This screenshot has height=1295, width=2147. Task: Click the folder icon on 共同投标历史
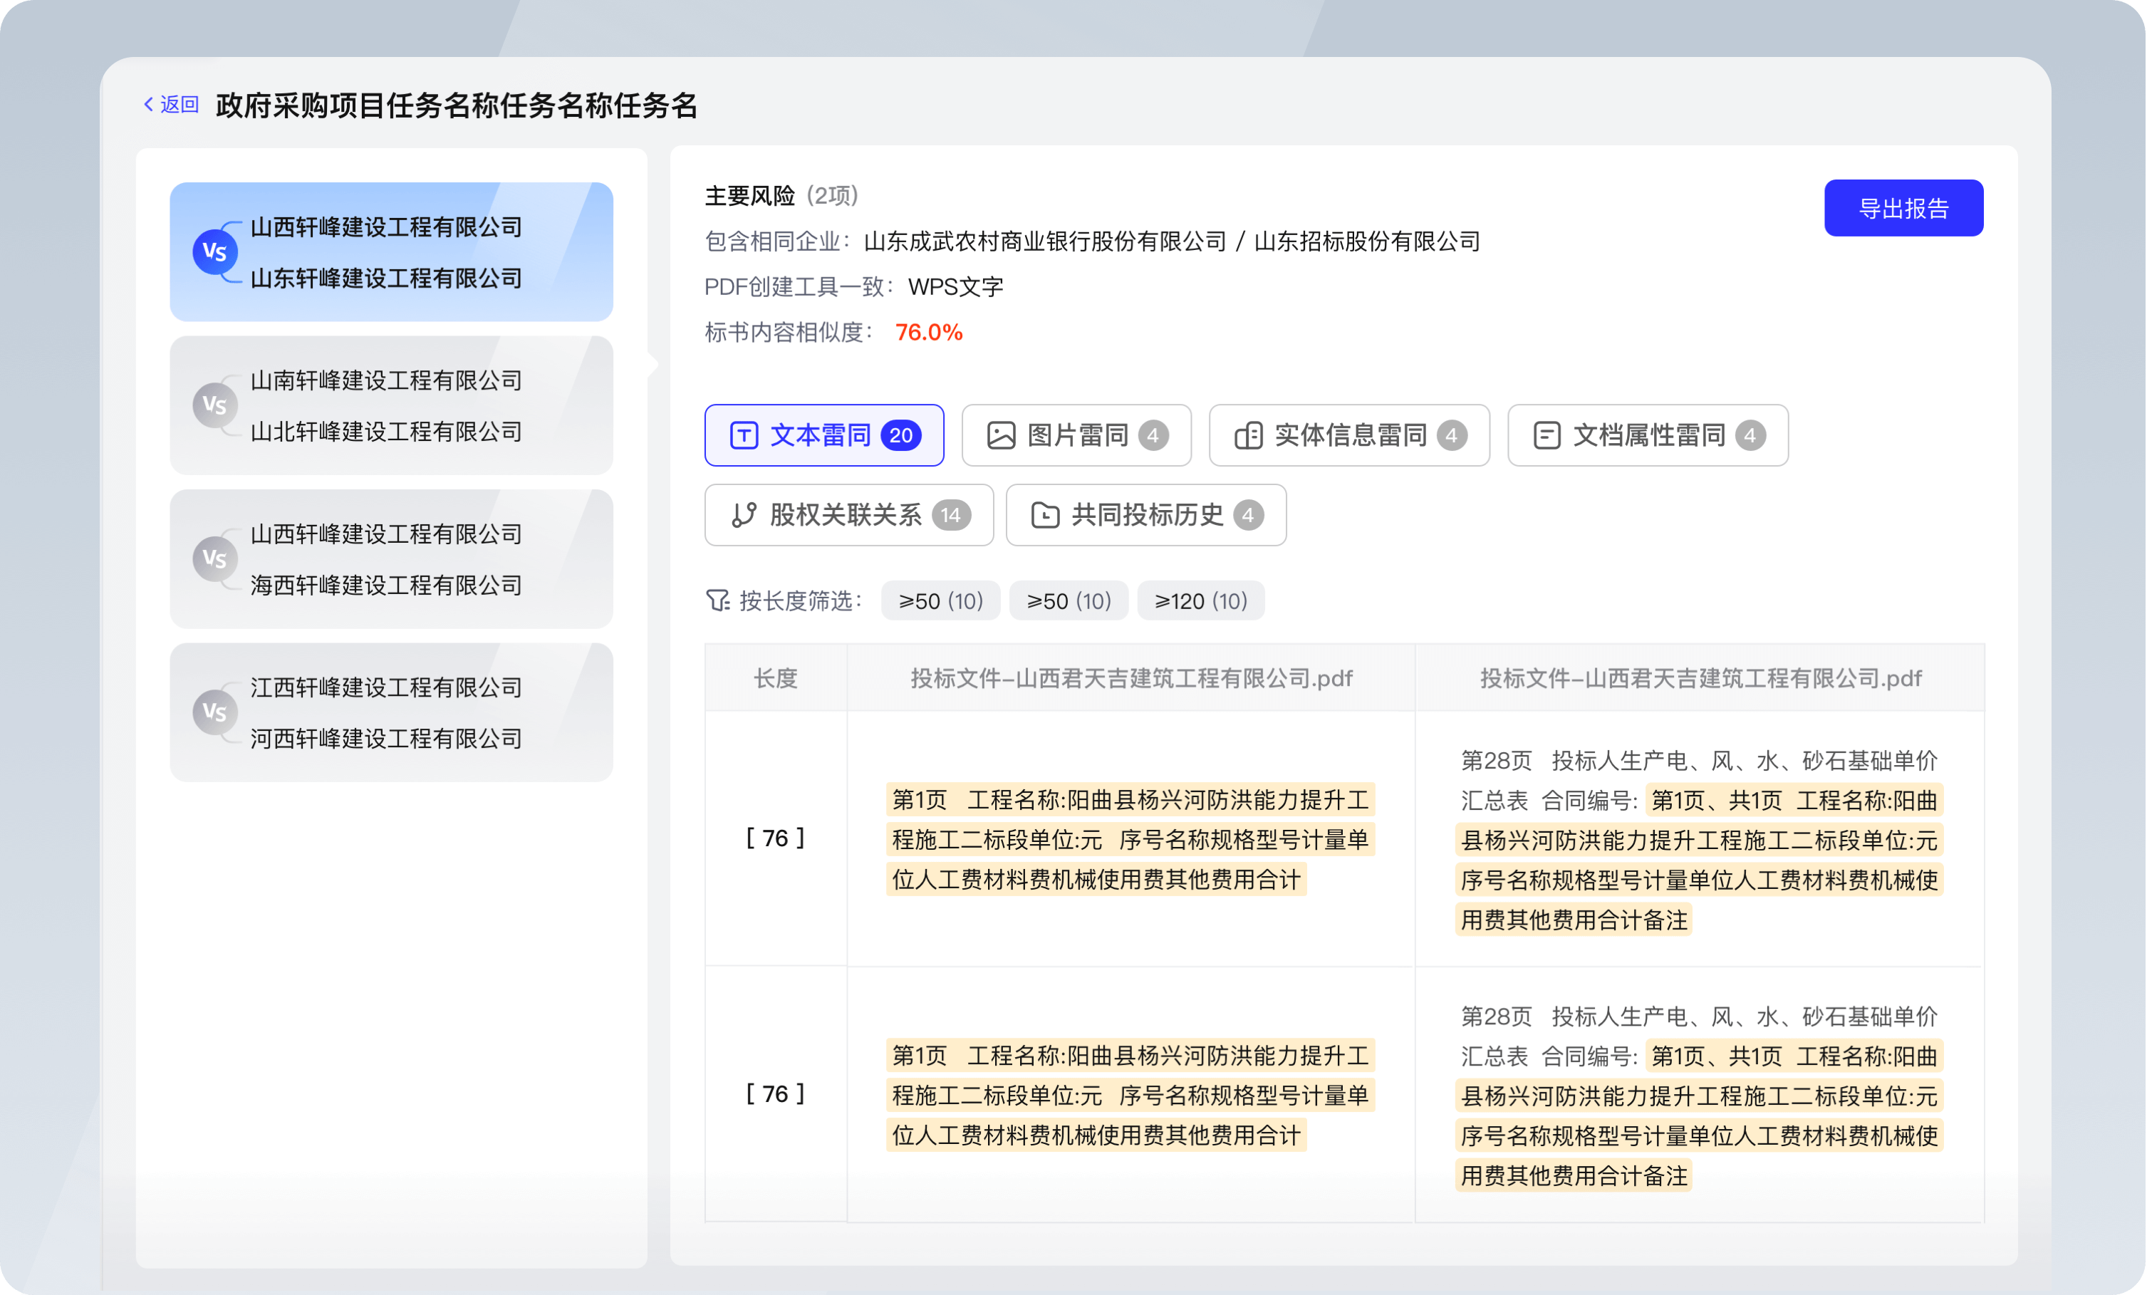[x=1046, y=515]
